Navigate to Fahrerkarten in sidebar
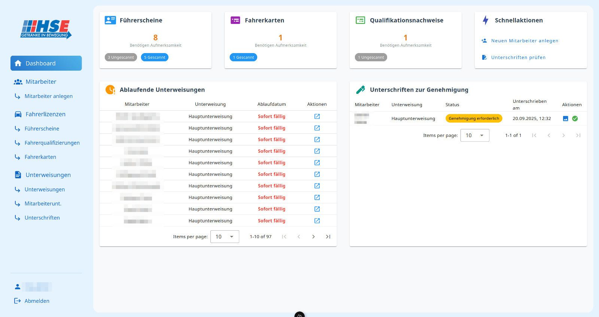Screen dimensions: 599x317 coord(40,157)
